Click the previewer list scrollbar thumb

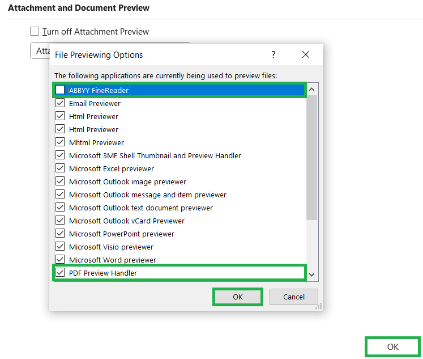point(312,158)
